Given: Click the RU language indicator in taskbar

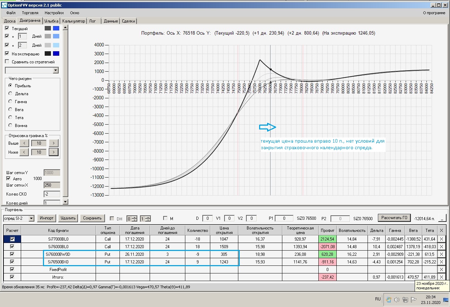Looking at the screenshot, I should click(x=378, y=299).
